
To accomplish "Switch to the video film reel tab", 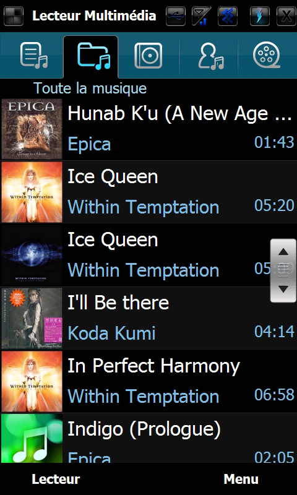I will [267, 55].
